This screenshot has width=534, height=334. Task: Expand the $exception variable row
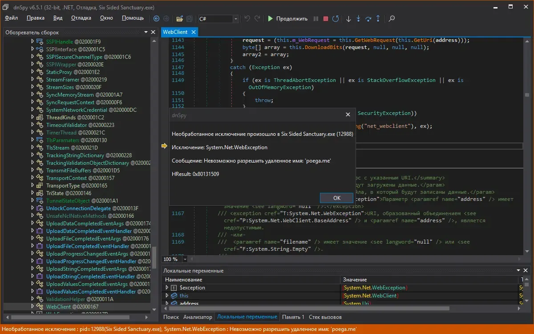pos(167,288)
